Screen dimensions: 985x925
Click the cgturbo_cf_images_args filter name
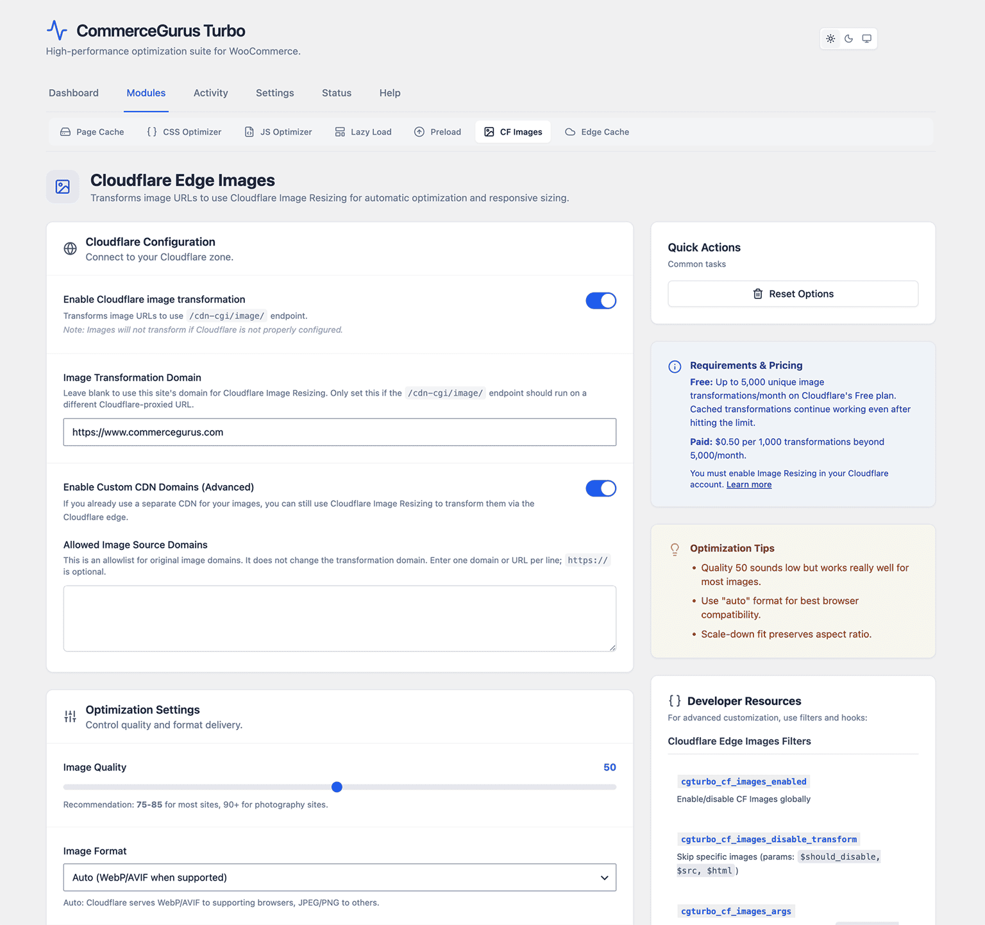coord(736,911)
